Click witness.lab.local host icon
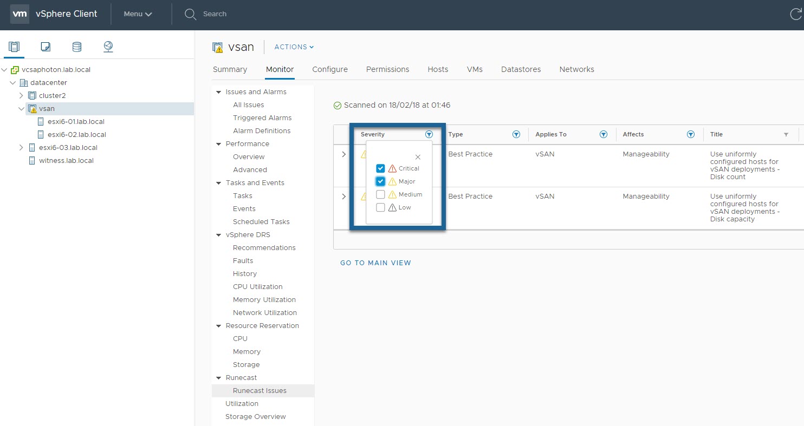Screen dimensions: 804x426 [x=33, y=161]
